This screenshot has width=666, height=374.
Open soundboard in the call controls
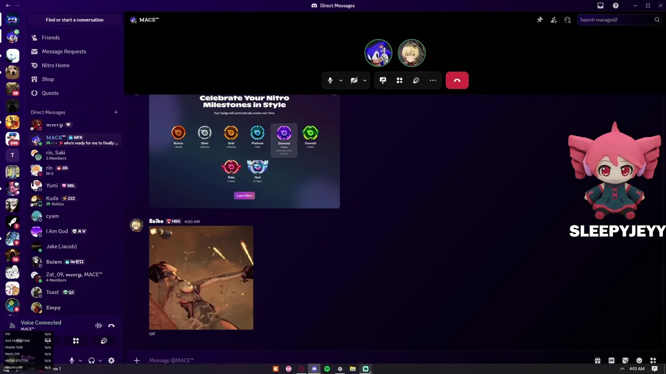click(x=416, y=81)
